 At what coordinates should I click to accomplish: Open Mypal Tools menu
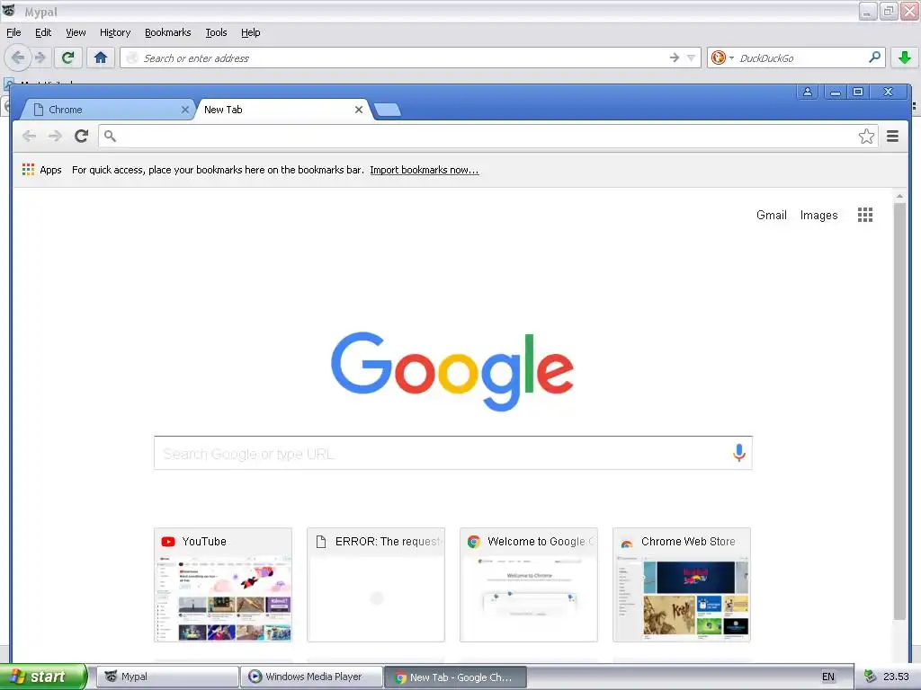[216, 32]
